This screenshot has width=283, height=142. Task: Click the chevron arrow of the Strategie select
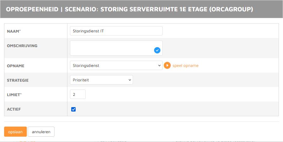(130, 80)
